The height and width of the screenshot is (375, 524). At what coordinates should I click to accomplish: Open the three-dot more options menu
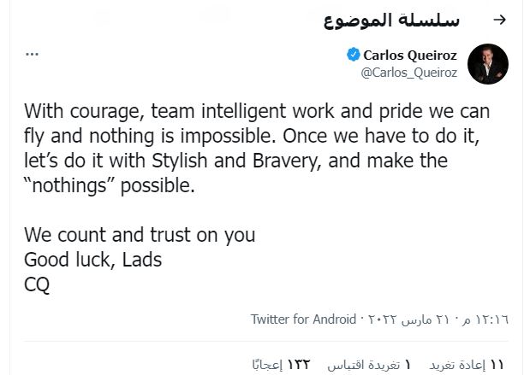[x=32, y=54]
